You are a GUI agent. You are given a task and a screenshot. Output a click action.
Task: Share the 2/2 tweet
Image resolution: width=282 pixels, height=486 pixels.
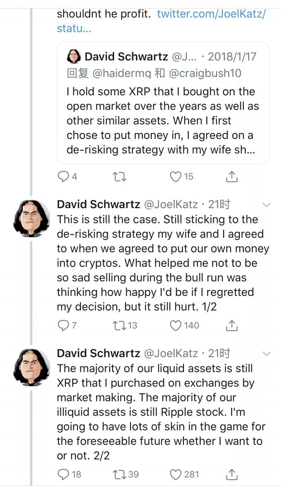pos(232,474)
